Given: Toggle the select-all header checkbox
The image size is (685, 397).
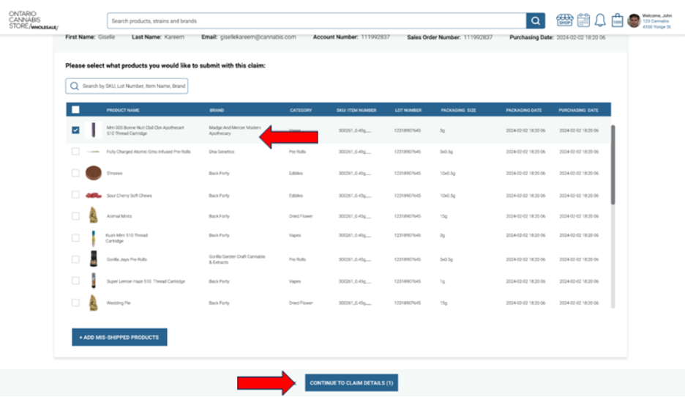Looking at the screenshot, I should (x=75, y=110).
